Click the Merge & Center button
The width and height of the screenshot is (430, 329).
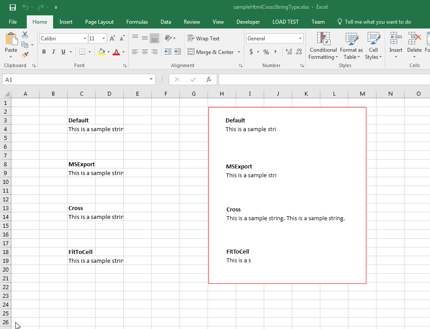[x=211, y=52]
